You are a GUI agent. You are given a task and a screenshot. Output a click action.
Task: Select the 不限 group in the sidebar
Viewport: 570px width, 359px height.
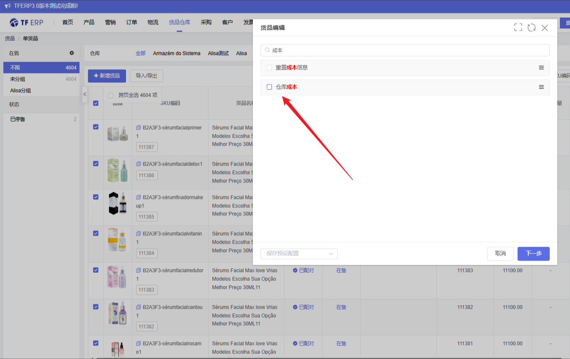click(41, 68)
